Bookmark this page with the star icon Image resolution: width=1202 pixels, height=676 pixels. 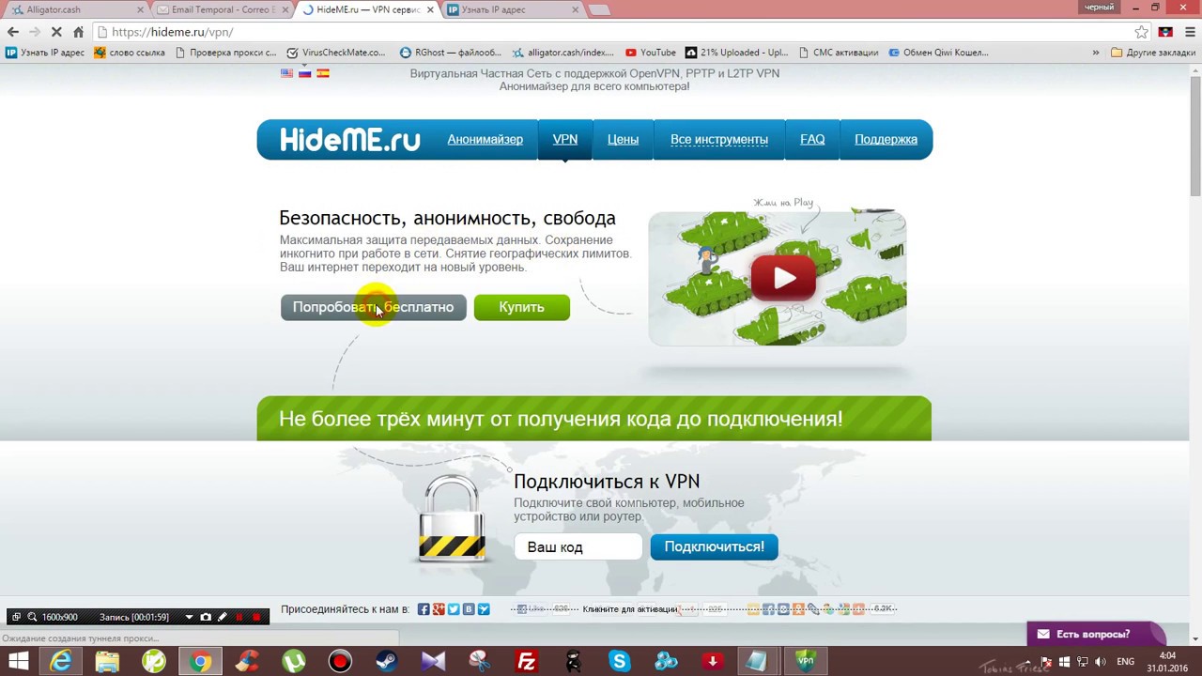coord(1141,32)
